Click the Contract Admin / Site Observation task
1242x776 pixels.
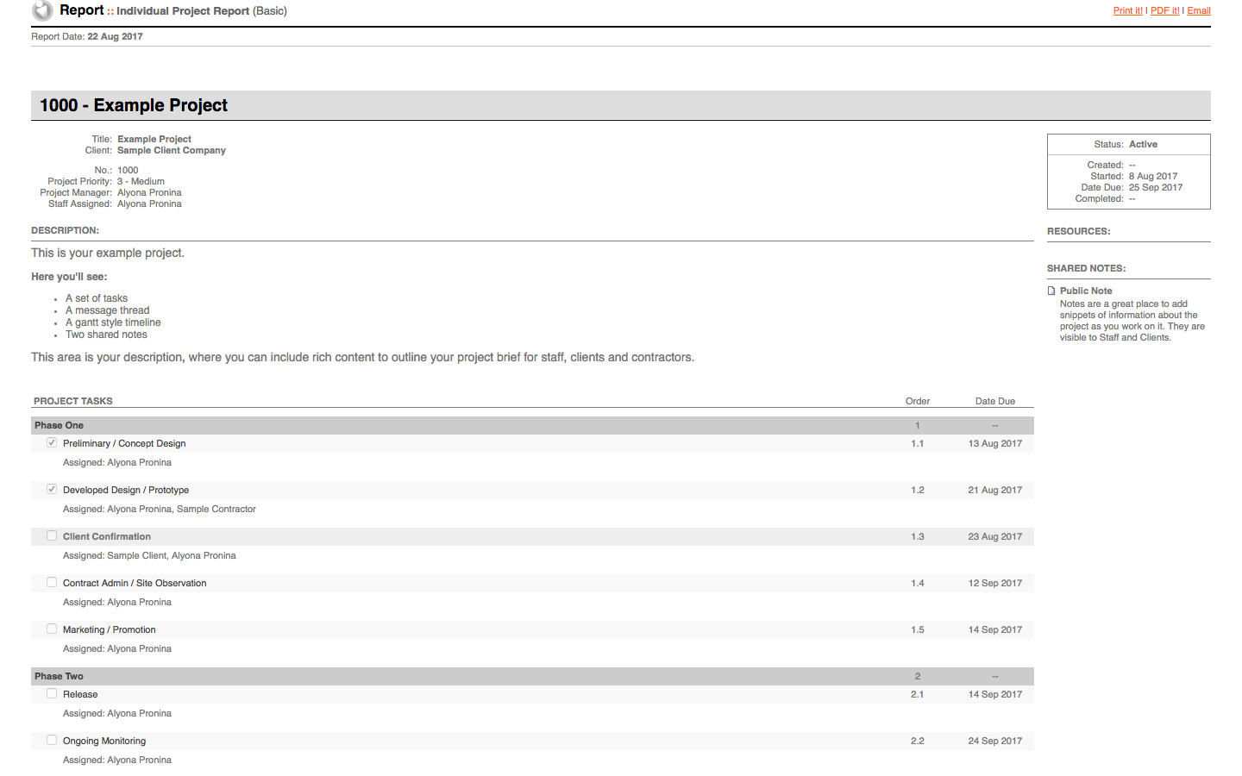click(x=135, y=583)
